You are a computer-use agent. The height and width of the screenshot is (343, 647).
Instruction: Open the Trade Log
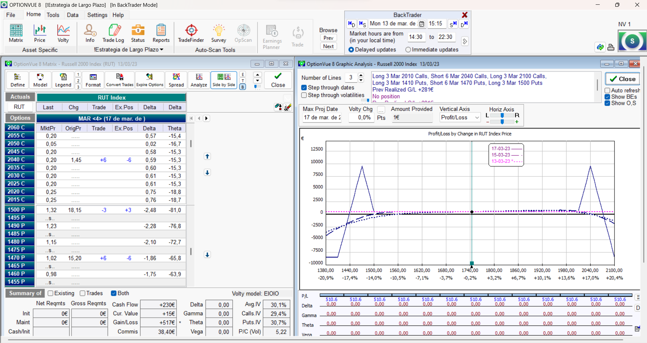click(113, 33)
